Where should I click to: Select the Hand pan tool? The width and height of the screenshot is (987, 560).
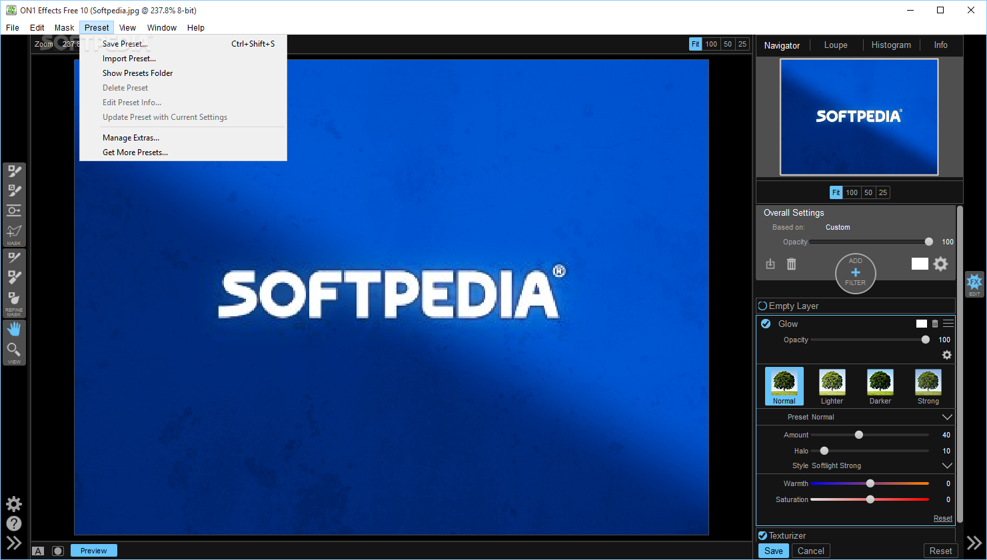(x=14, y=329)
